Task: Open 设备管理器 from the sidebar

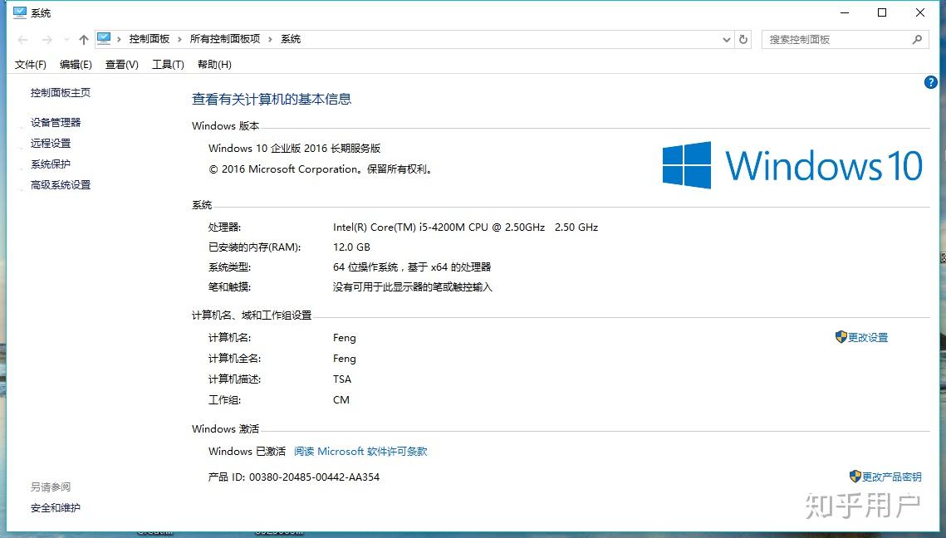Action: tap(55, 122)
